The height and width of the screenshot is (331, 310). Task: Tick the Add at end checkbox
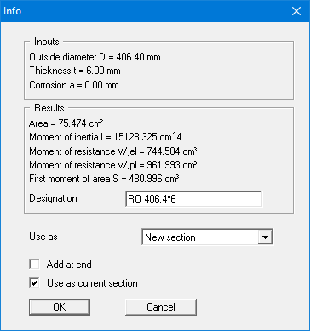tap(34, 265)
